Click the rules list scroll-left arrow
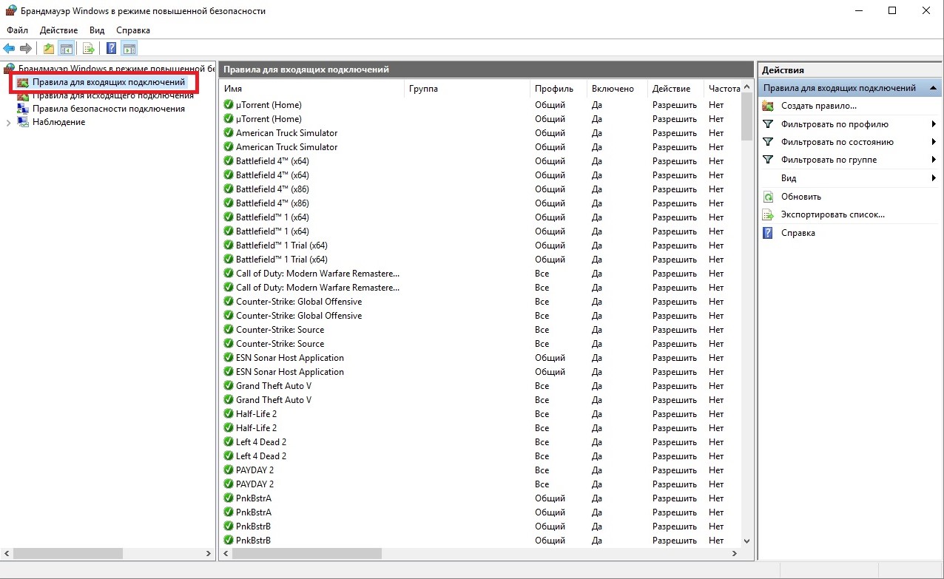The width and height of the screenshot is (944, 579). 225,553
